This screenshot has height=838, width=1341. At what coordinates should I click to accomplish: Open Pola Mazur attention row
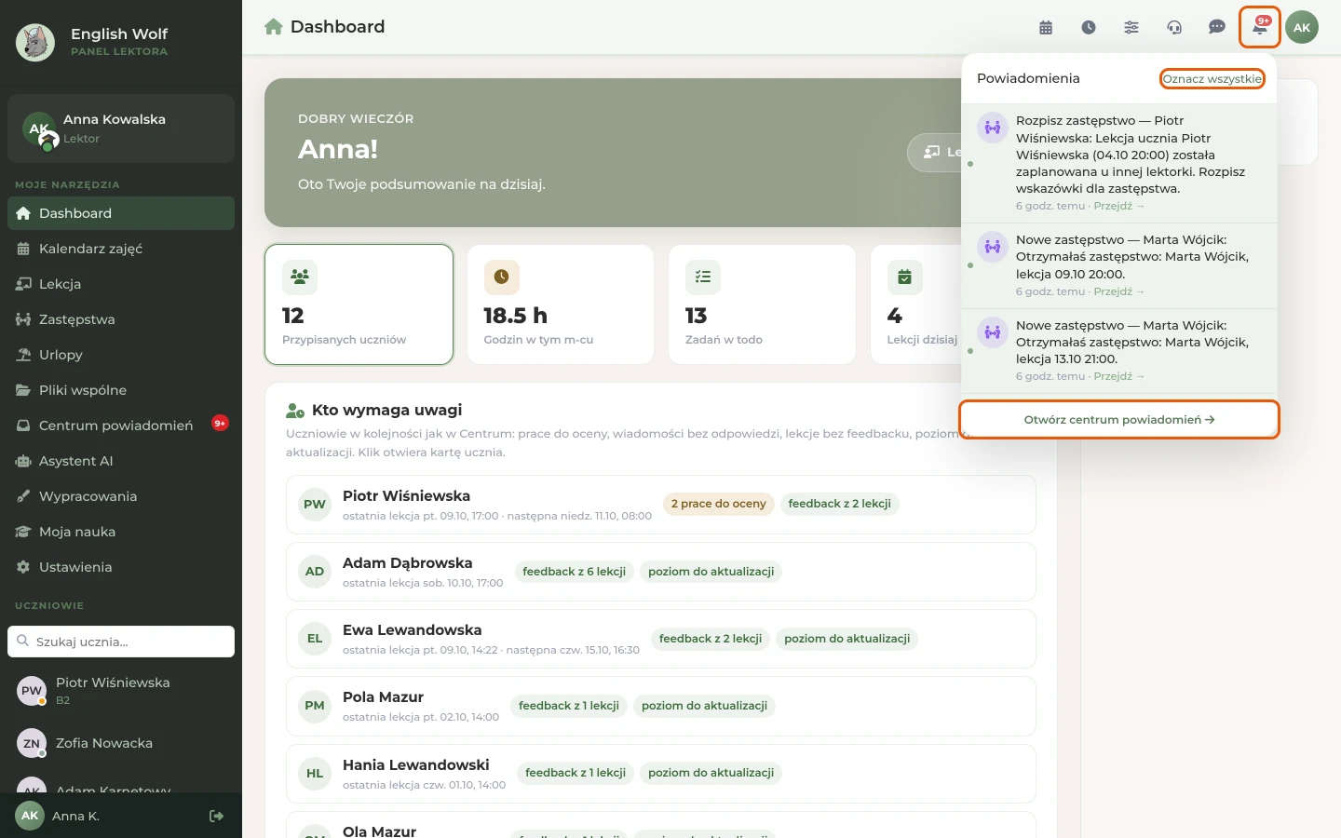click(x=661, y=706)
